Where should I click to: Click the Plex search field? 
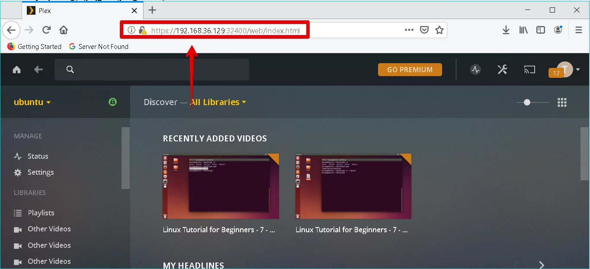coord(152,70)
